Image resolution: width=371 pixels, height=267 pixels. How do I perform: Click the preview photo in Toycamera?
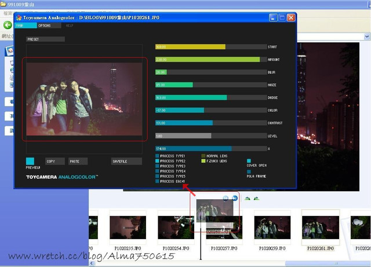(84, 99)
